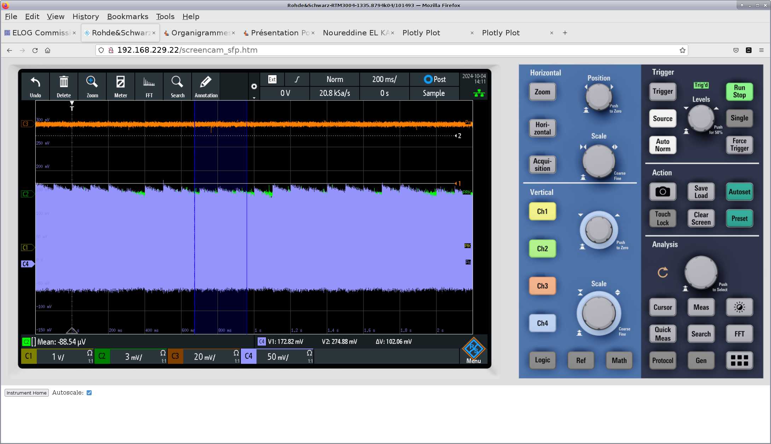Open the 200 ms/ timebase setting
Image resolution: width=771 pixels, height=444 pixels.
click(x=384, y=80)
